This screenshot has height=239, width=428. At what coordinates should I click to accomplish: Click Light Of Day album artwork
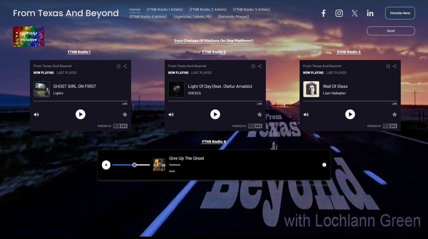point(176,89)
